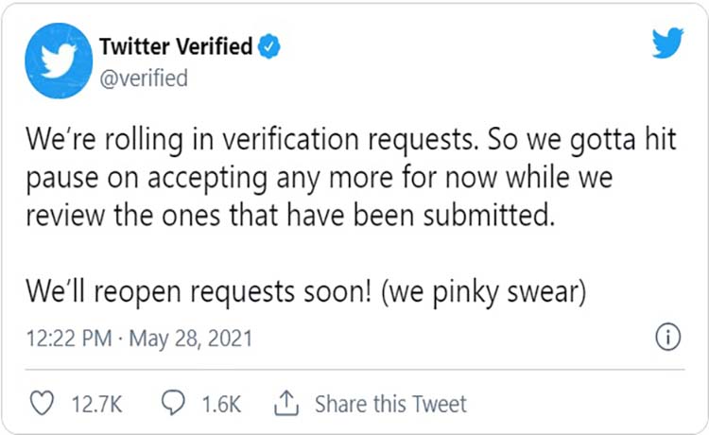Open Twitter via top-right bird logo
This screenshot has height=435, width=709.
667,43
